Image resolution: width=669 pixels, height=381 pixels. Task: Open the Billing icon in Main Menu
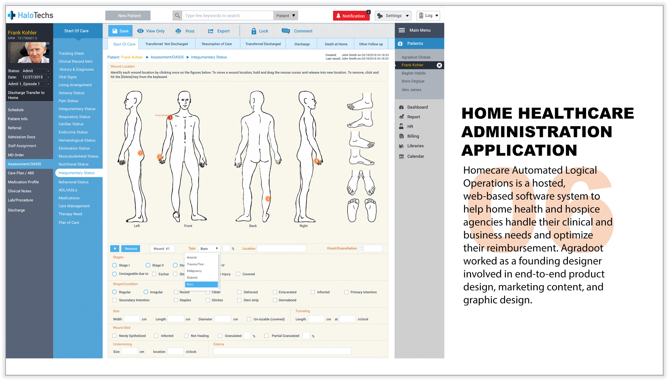point(401,136)
